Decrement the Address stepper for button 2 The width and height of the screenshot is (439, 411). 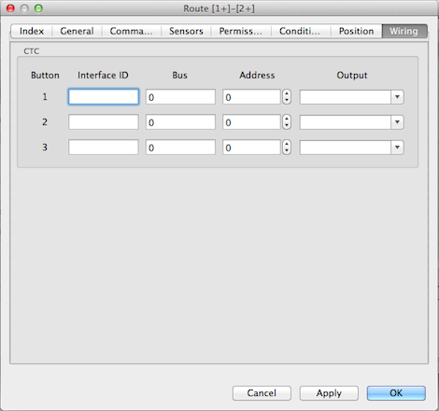pos(287,125)
